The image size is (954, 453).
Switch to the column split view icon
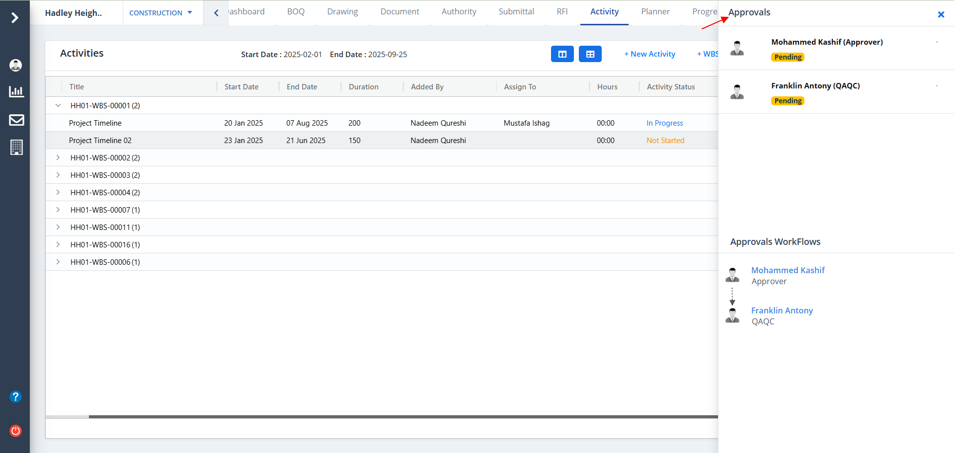(562, 54)
